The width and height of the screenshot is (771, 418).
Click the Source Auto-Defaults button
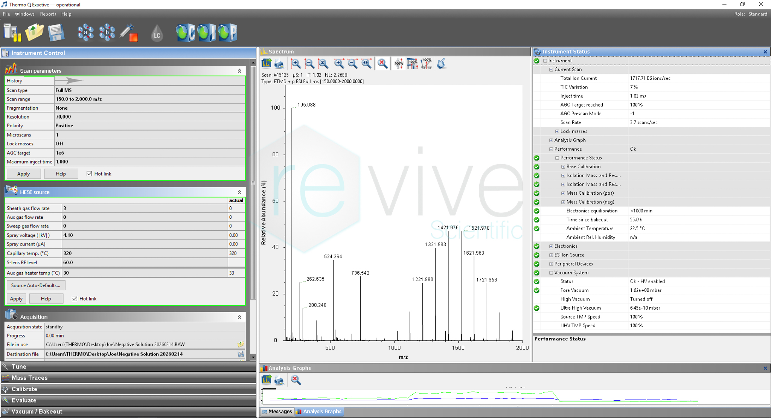36,285
